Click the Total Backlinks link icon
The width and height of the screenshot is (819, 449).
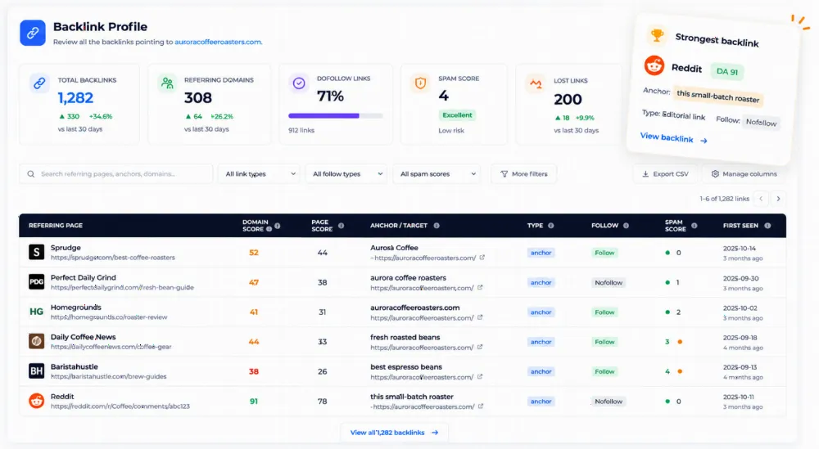tap(39, 83)
